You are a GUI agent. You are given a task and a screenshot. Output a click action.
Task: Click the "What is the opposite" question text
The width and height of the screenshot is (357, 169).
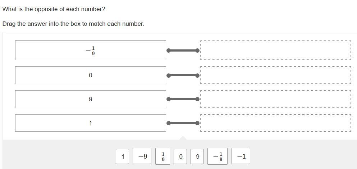(x=54, y=9)
